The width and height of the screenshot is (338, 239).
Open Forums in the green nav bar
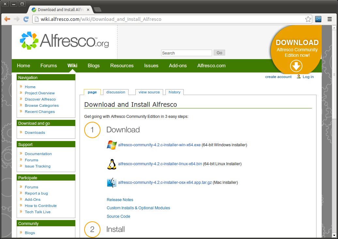point(49,66)
